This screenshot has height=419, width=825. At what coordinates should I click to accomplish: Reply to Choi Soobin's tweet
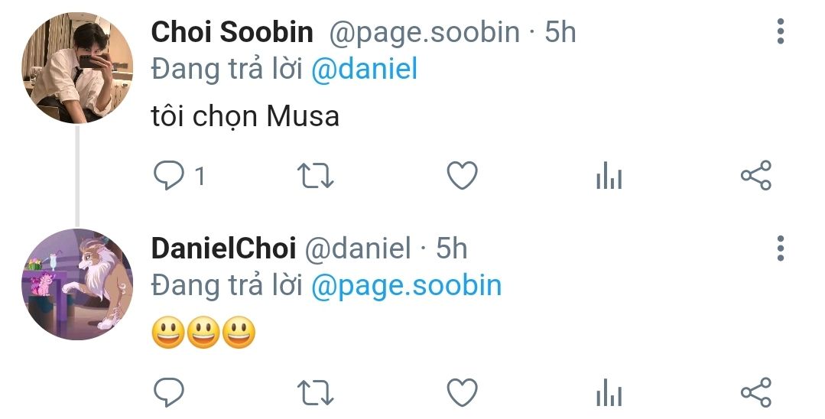pyautogui.click(x=167, y=177)
